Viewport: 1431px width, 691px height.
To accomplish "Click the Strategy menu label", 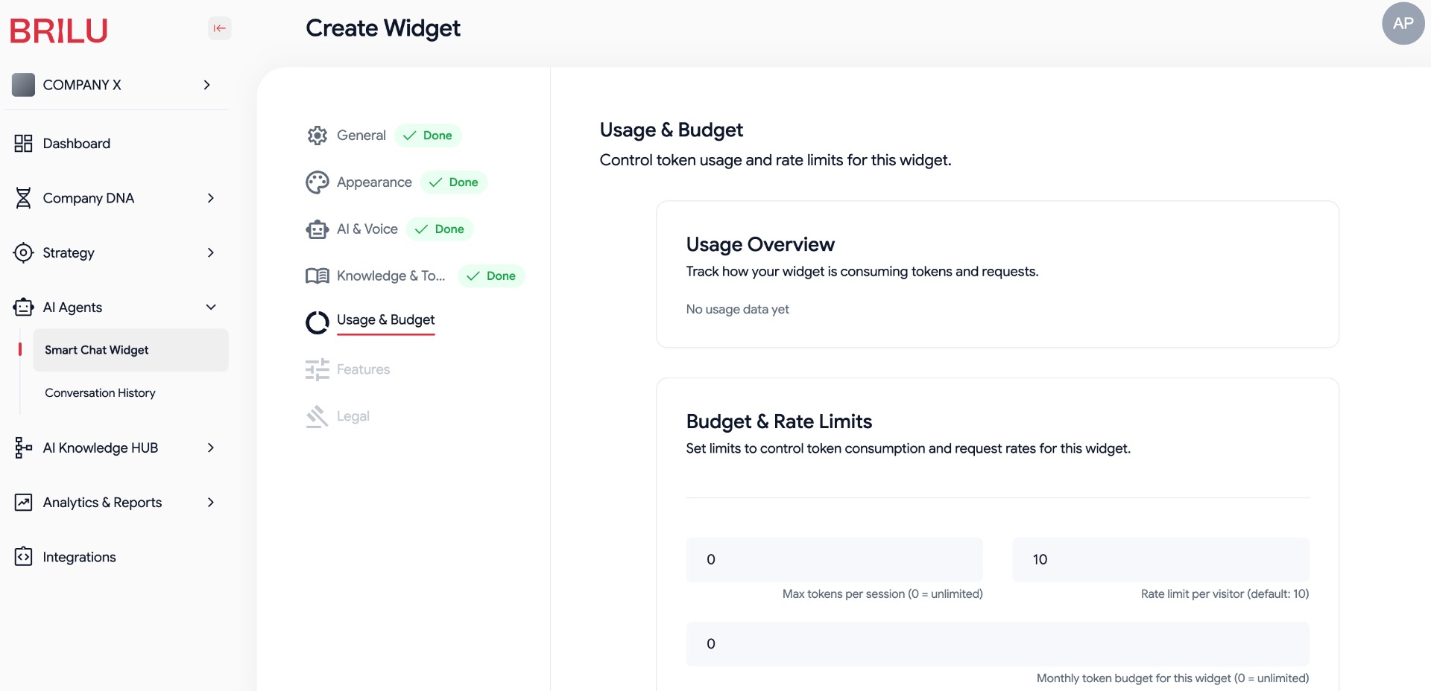I will click(x=69, y=252).
